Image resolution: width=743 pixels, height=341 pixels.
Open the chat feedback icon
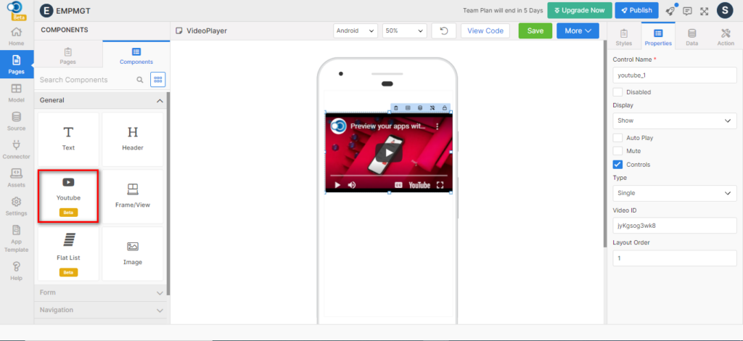click(688, 11)
